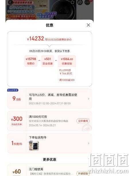131x176 pixels.
Task: Open the three-dot more menu
Action: click(x=87, y=2)
